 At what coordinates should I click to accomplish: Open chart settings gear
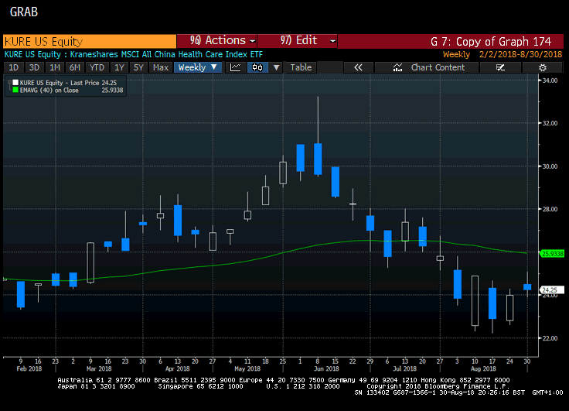[x=543, y=67]
